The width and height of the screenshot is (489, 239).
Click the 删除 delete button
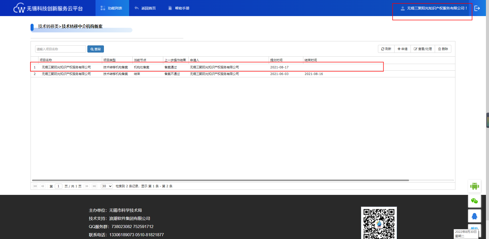coord(443,49)
